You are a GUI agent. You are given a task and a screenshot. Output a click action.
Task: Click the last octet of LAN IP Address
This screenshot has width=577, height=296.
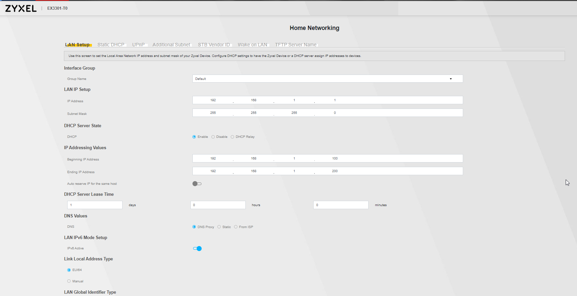tap(335, 100)
